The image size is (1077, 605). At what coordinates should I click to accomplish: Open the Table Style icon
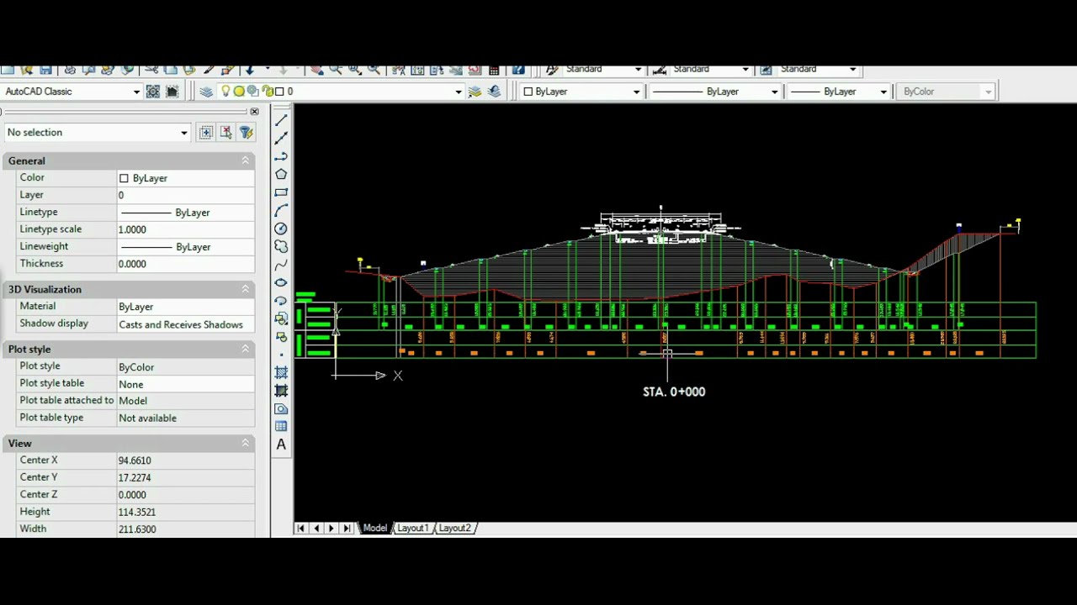pyautogui.click(x=767, y=70)
